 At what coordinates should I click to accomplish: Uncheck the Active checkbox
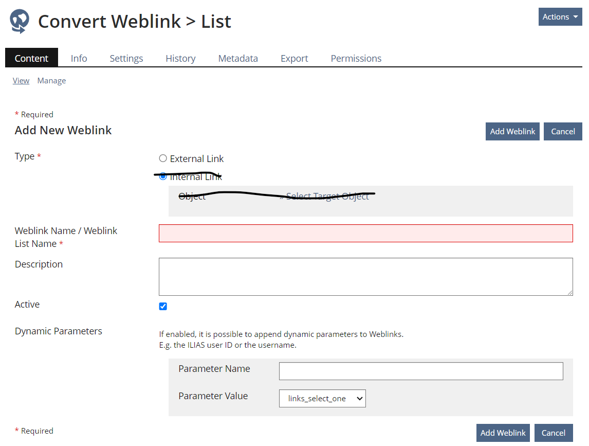[x=163, y=307]
